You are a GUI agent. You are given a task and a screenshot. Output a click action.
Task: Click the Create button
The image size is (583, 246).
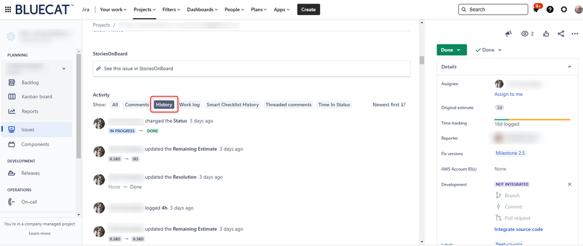click(309, 10)
